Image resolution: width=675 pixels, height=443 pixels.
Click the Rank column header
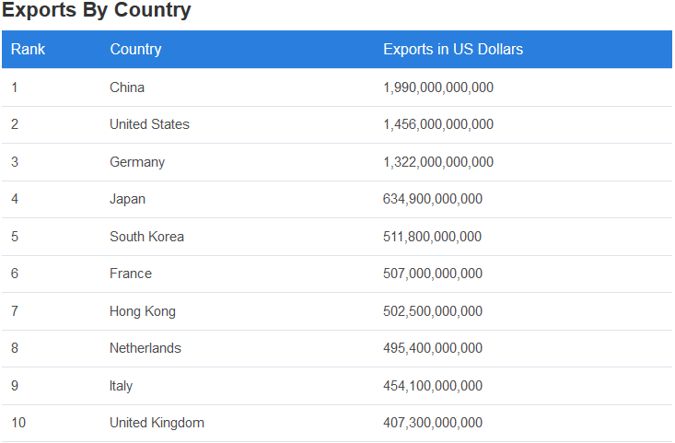(x=28, y=49)
